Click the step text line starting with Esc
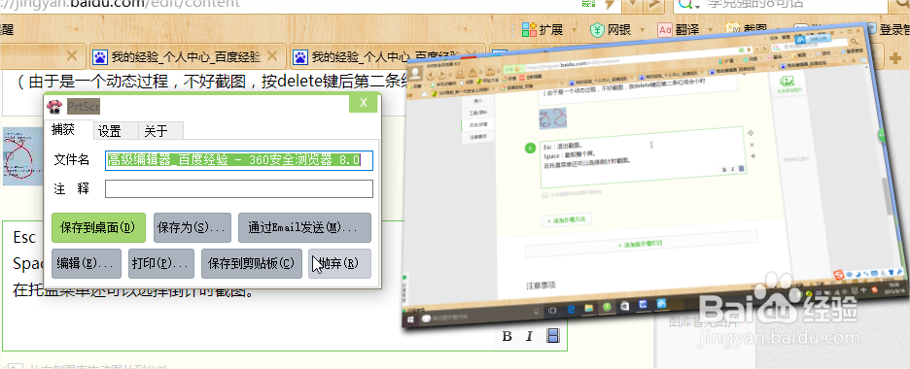This screenshot has height=369, width=910. pos(24,238)
